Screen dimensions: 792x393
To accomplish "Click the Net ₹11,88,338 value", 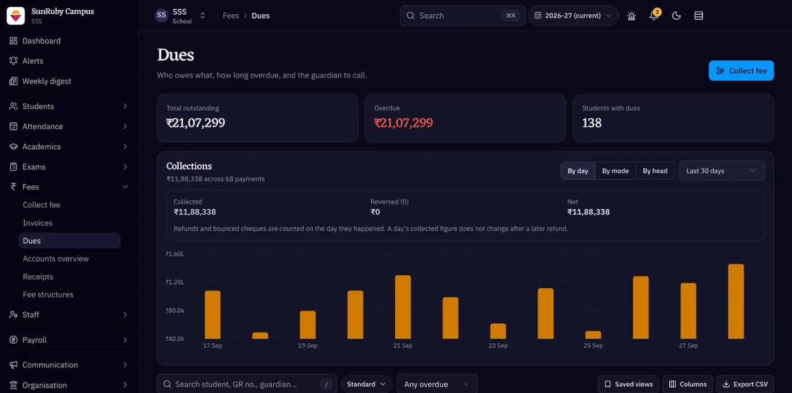I will [588, 212].
